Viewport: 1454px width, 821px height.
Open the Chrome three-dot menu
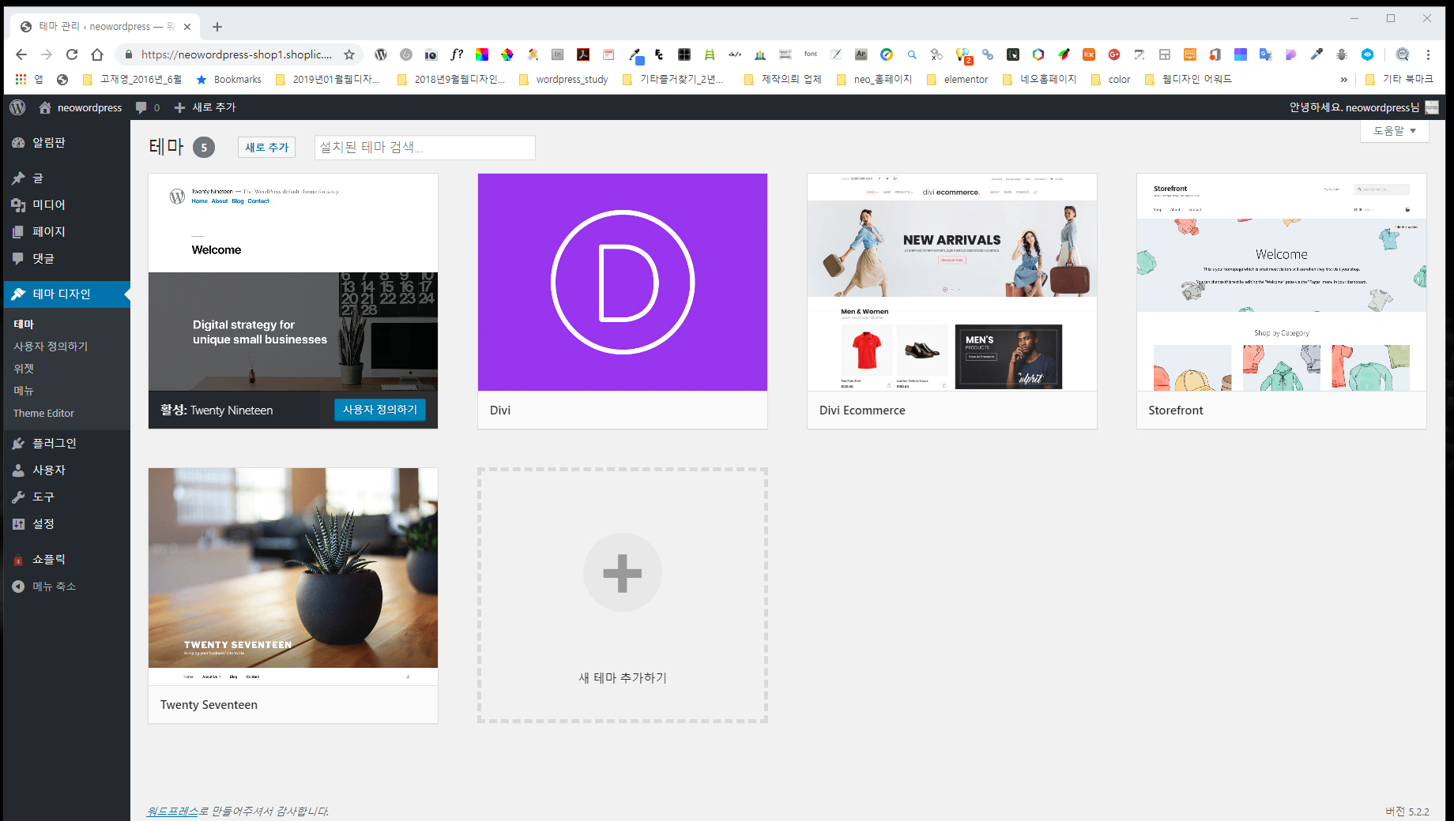pyautogui.click(x=1428, y=54)
